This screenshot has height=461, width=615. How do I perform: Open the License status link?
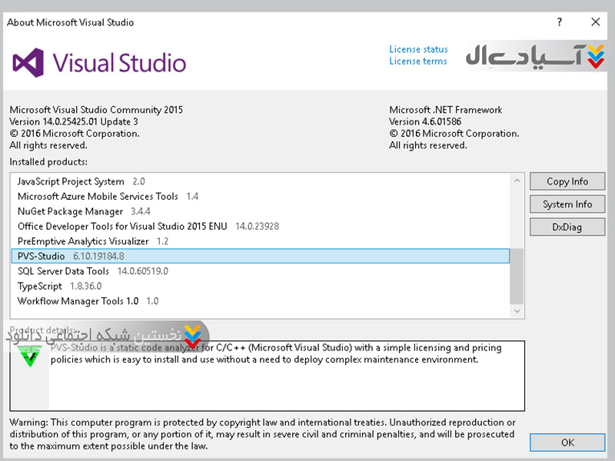click(418, 49)
